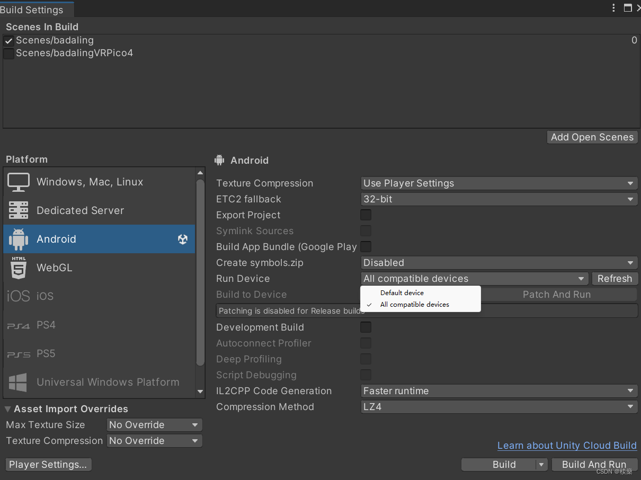Click the WebGL HTML5 shield icon
Image resolution: width=641 pixels, height=480 pixels.
tap(19, 268)
